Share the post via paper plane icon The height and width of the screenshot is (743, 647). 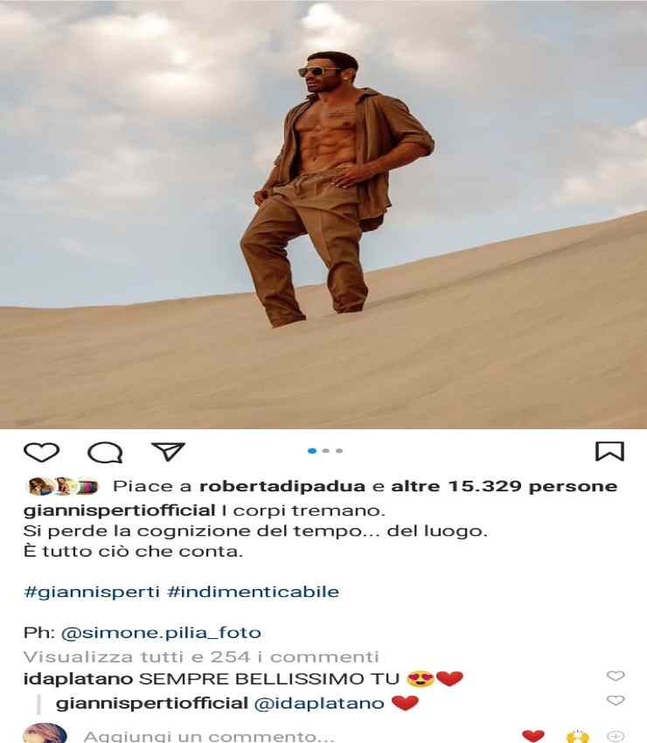(x=168, y=452)
